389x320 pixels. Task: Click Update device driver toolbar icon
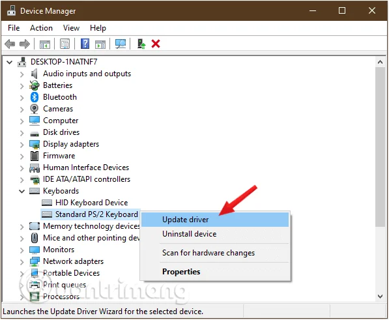(x=141, y=44)
